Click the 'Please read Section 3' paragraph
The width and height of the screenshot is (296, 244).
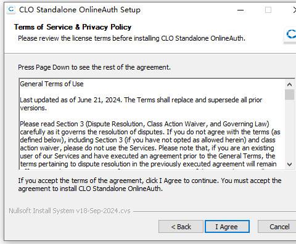pyautogui.click(x=150, y=144)
